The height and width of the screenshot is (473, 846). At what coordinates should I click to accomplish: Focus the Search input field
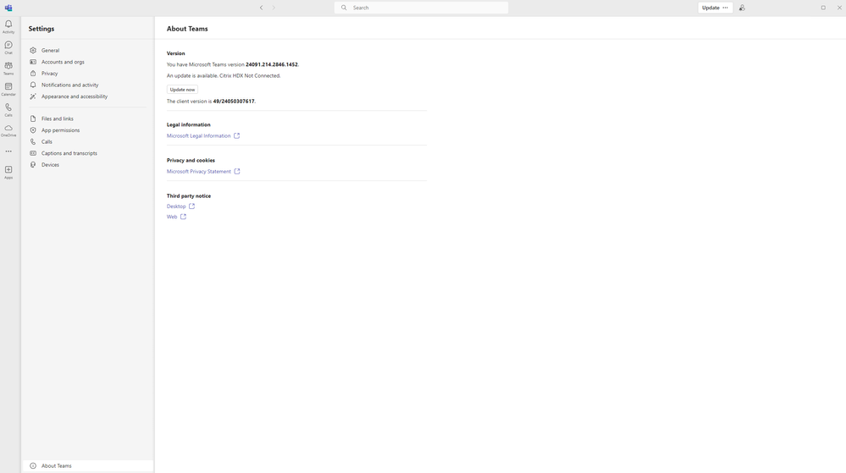422,8
